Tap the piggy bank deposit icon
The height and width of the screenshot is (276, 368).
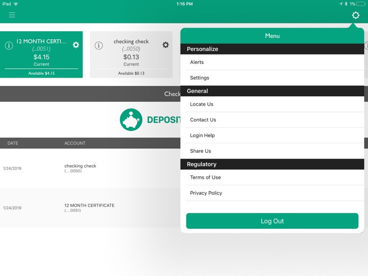point(131,119)
